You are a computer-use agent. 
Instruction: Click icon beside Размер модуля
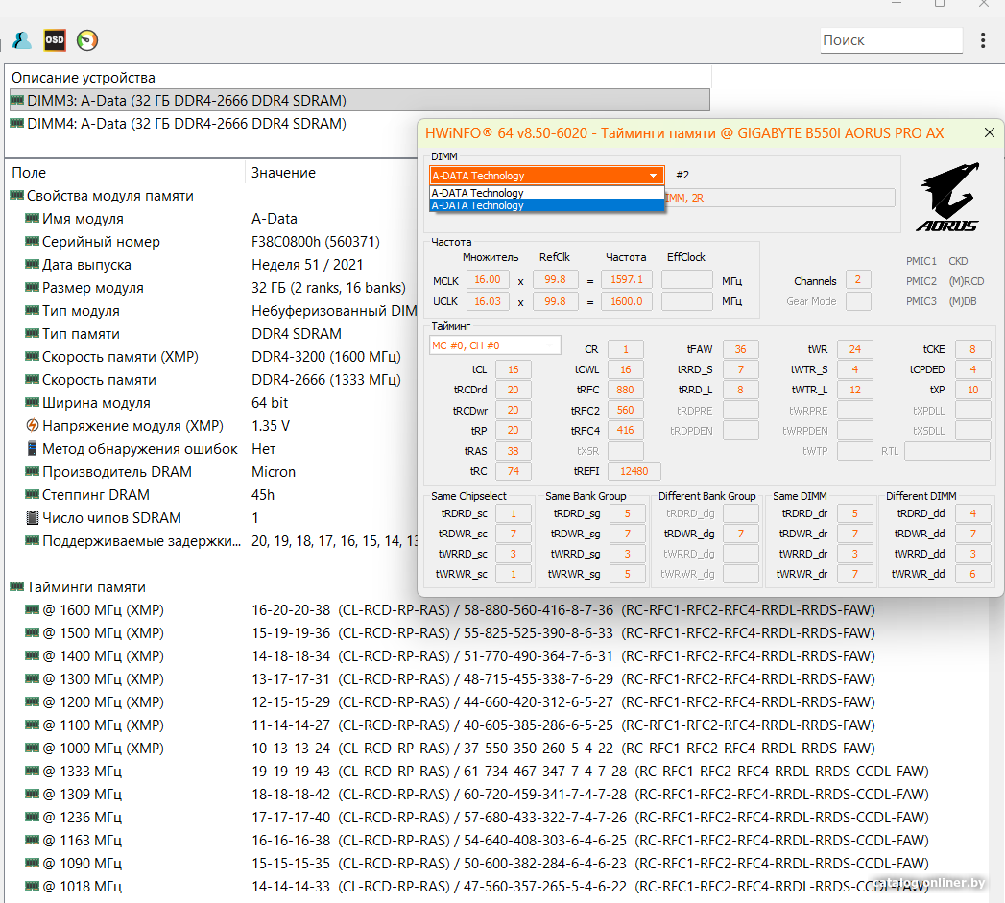coord(32,287)
